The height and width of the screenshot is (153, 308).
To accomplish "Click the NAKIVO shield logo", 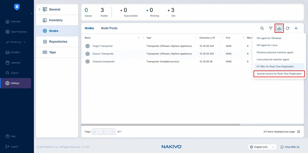I will pos(17,7).
